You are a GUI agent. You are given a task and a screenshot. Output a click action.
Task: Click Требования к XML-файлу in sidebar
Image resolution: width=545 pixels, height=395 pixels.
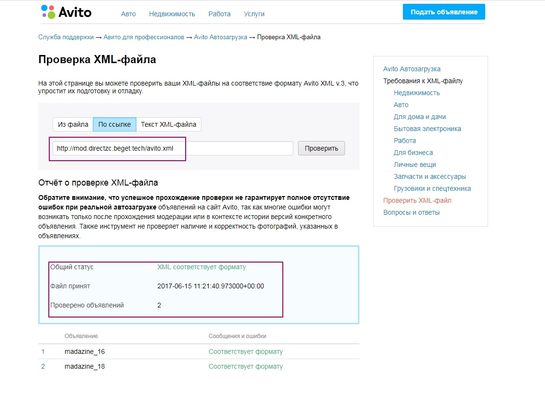[423, 81]
